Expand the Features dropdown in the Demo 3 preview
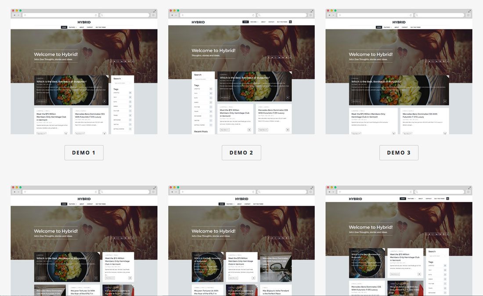483x296 pixels. [x=388, y=27]
